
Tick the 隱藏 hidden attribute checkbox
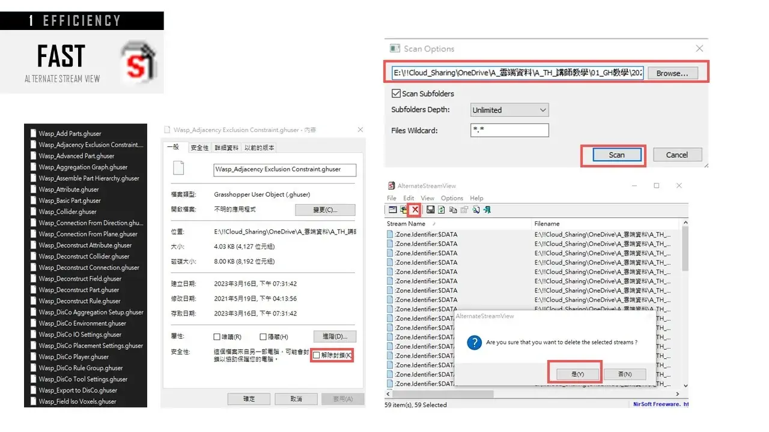point(263,337)
